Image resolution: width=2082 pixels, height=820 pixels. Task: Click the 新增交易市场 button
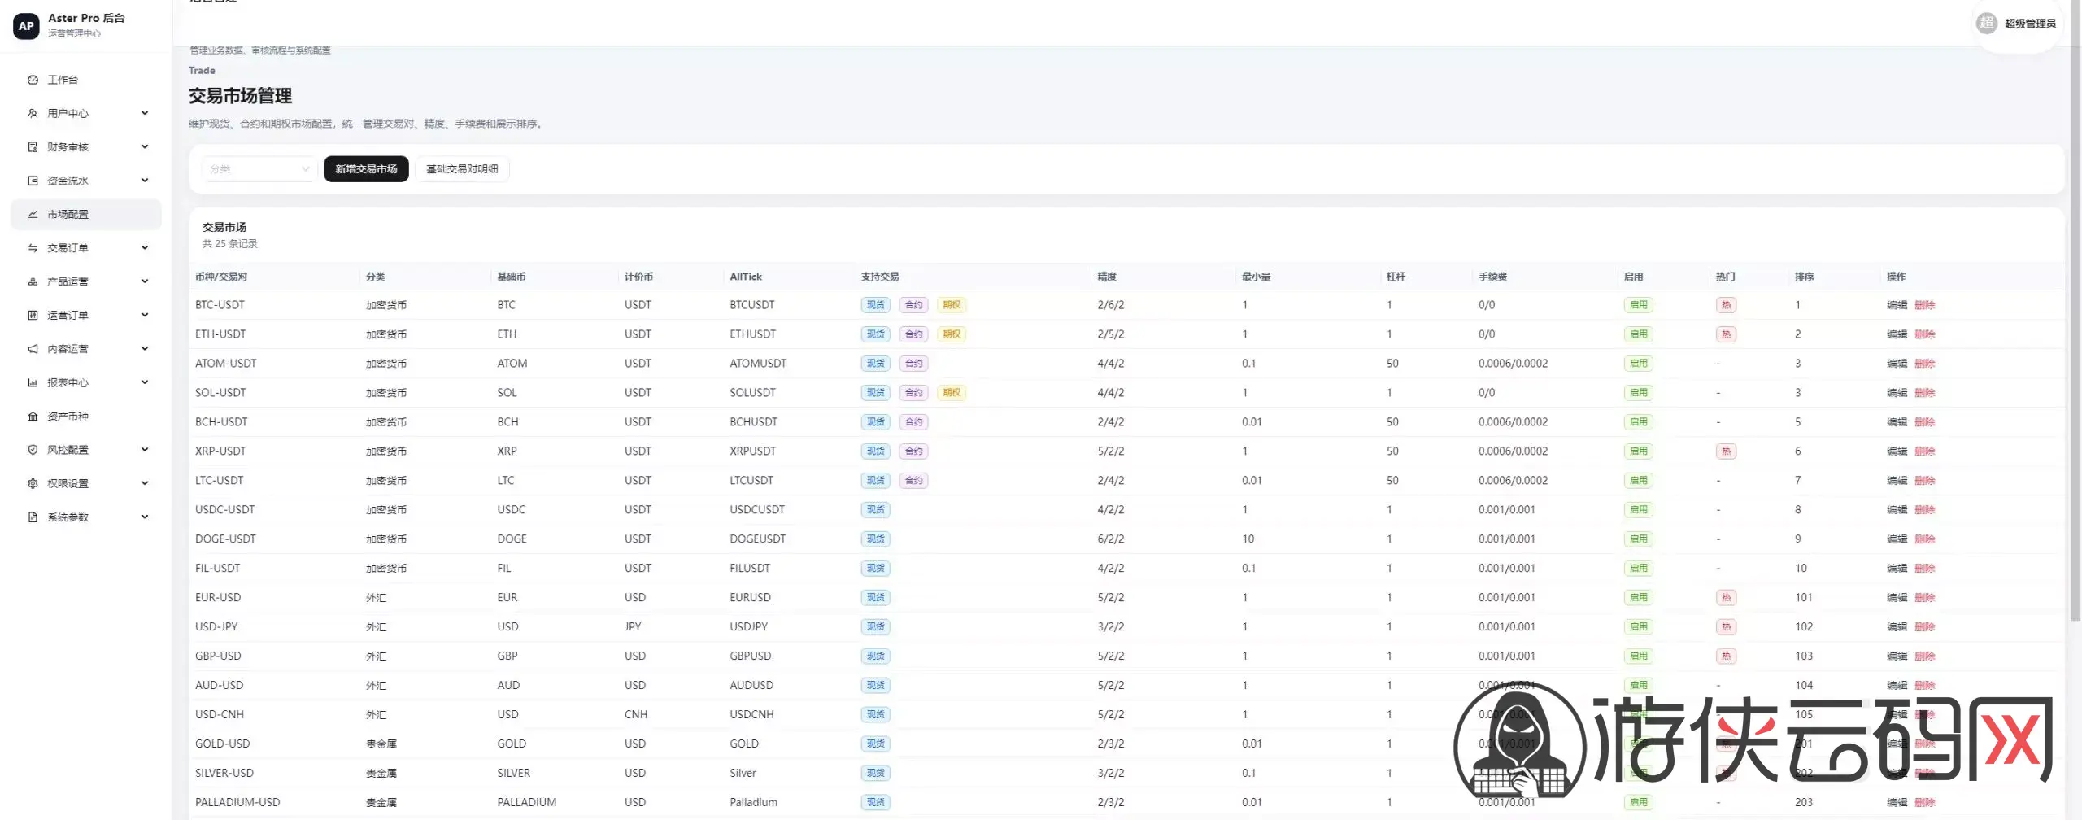coord(366,169)
